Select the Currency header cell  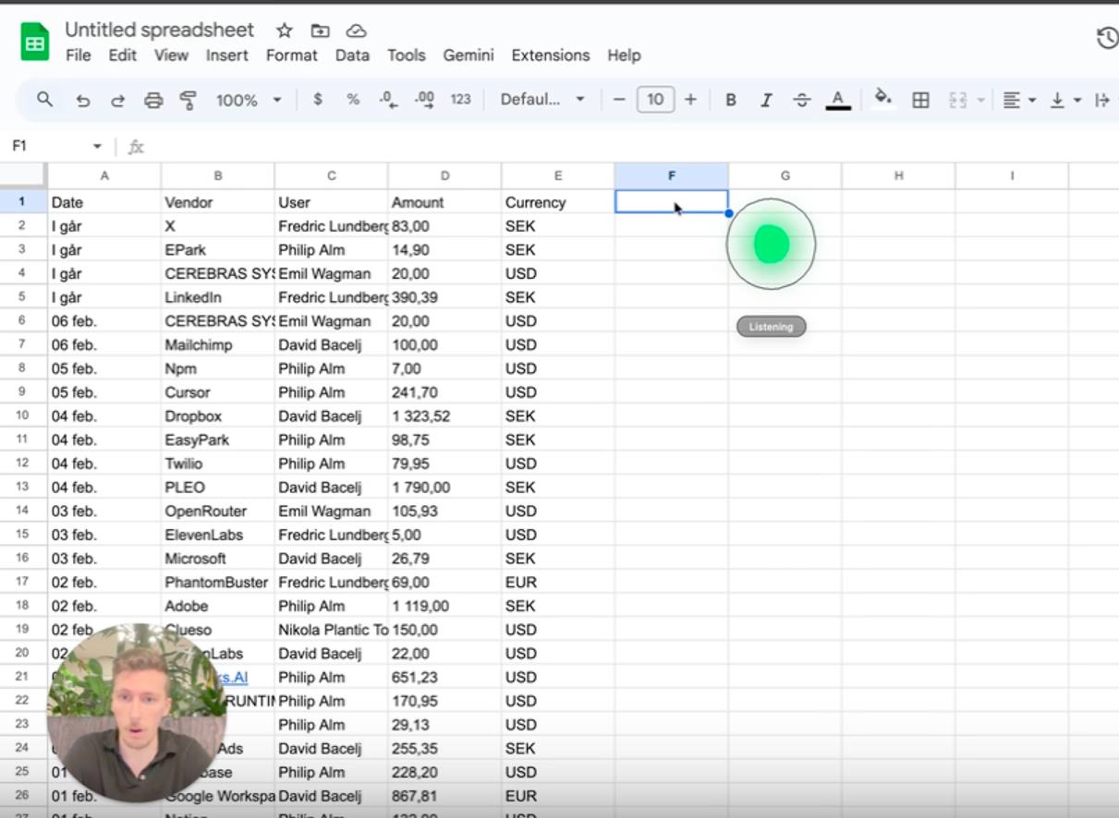558,202
